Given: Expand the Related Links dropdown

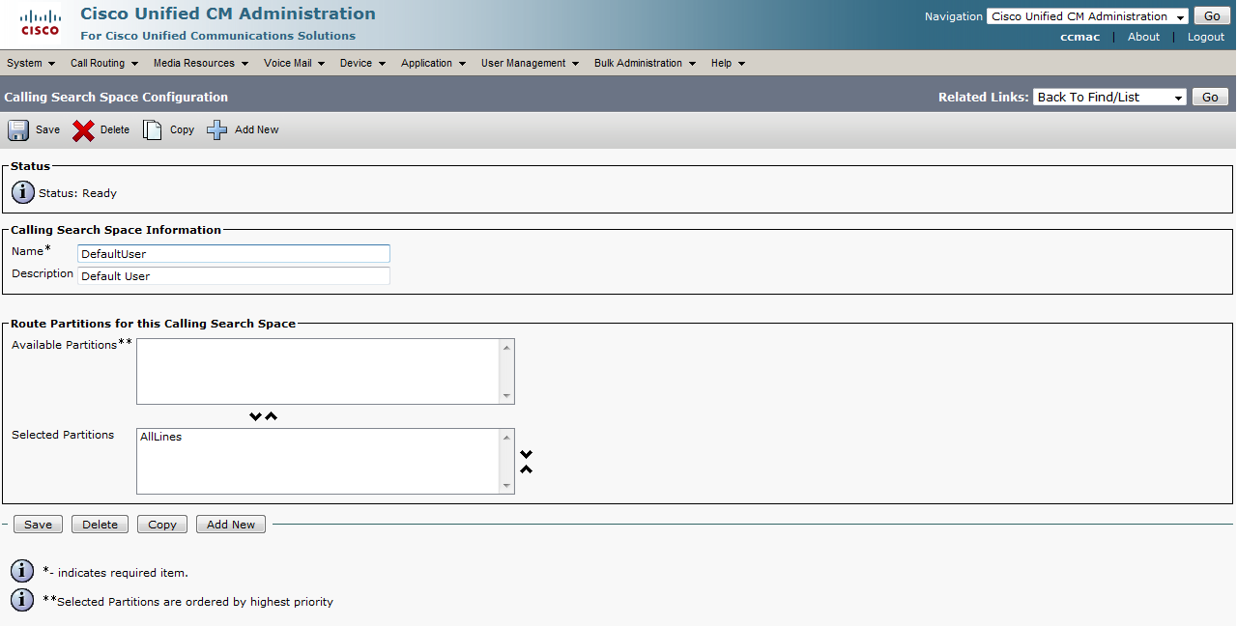Looking at the screenshot, I should 1109,98.
